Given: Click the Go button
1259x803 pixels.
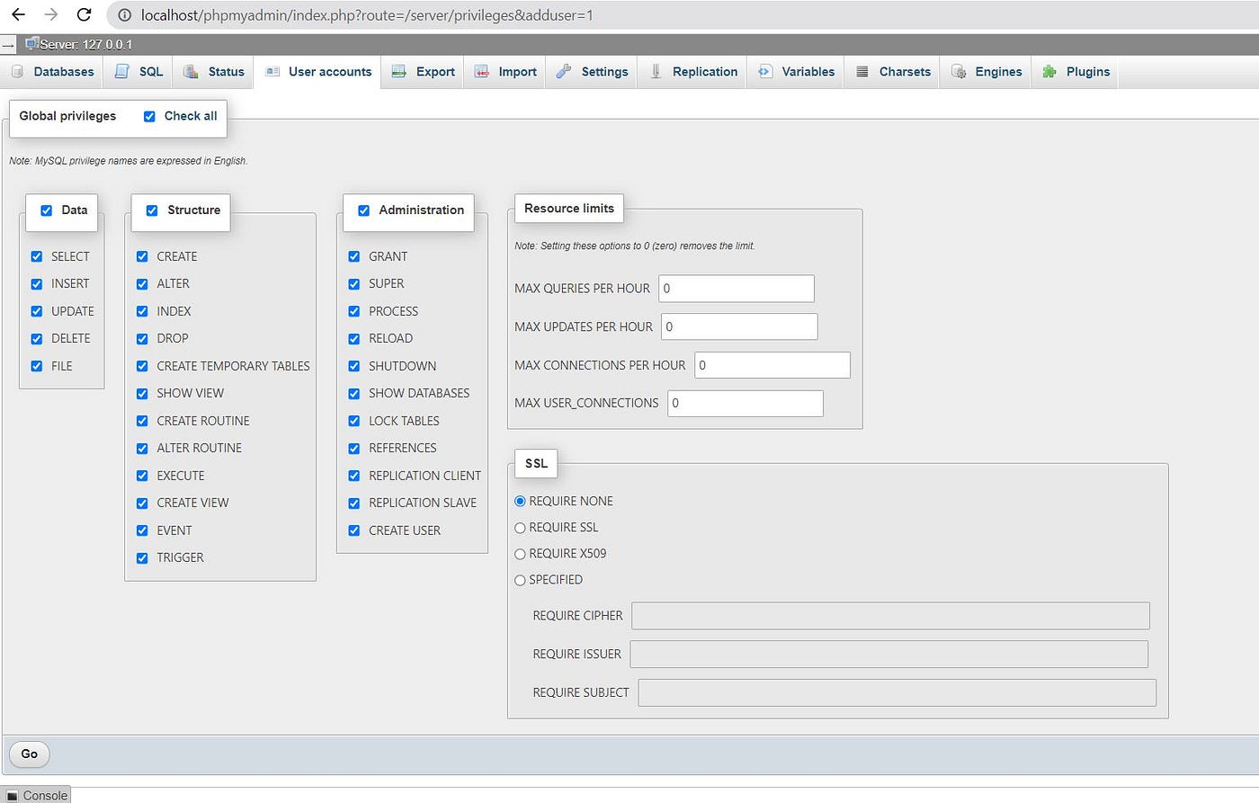Looking at the screenshot, I should [x=30, y=754].
